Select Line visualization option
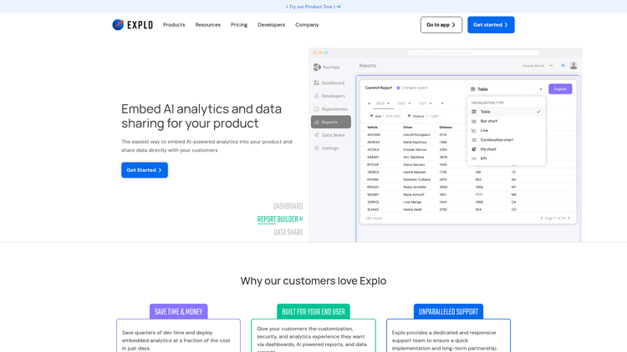Image resolution: width=627 pixels, height=352 pixels. click(x=507, y=130)
